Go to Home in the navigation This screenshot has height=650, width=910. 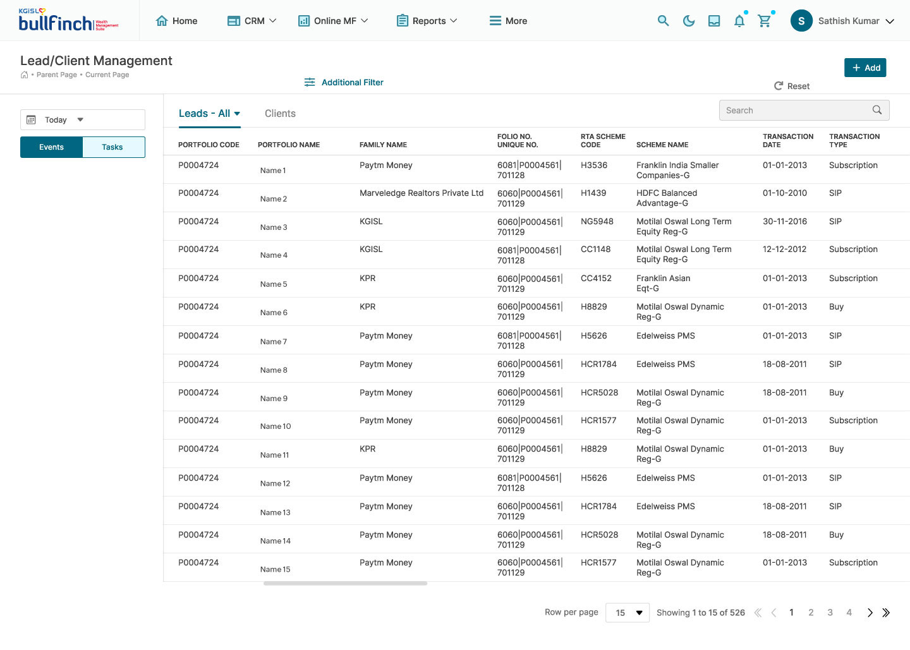click(176, 21)
